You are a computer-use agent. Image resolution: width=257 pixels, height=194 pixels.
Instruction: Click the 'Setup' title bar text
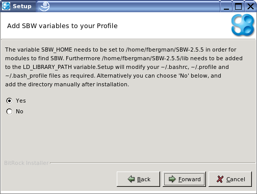point(22,6)
